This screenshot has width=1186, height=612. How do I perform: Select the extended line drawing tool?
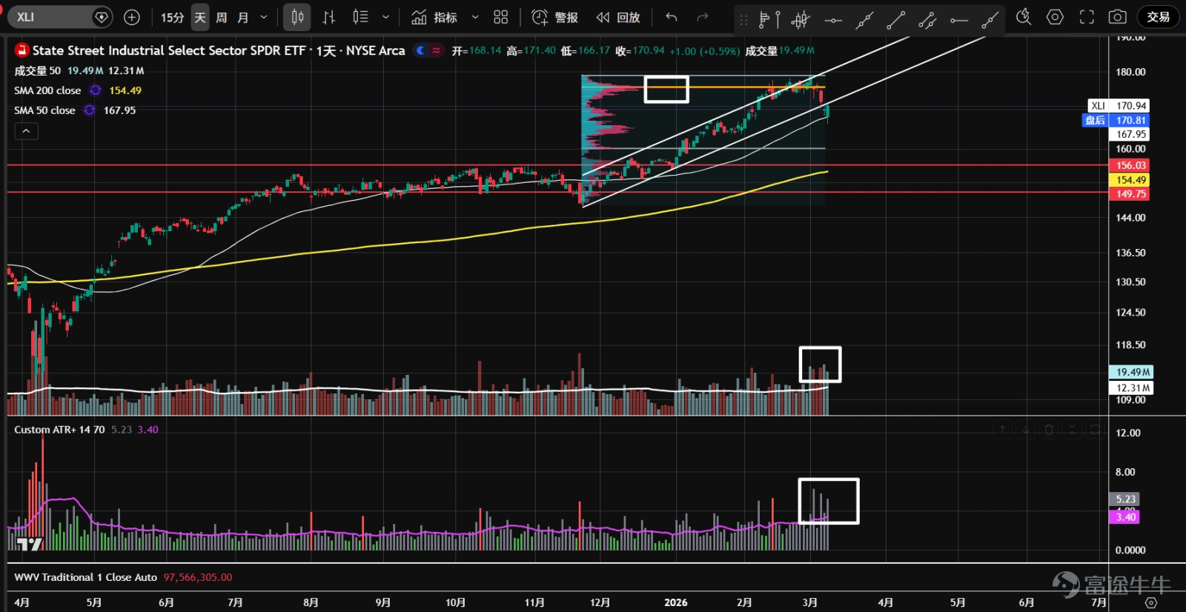click(864, 20)
